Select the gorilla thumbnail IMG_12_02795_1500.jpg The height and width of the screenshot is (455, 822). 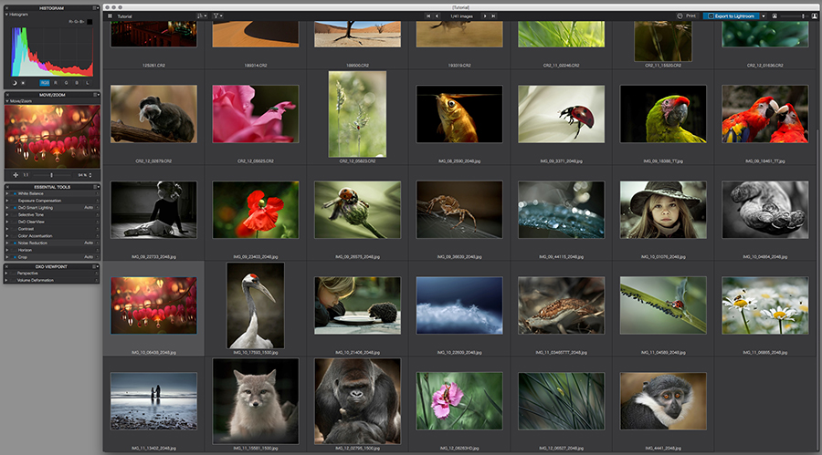357,401
